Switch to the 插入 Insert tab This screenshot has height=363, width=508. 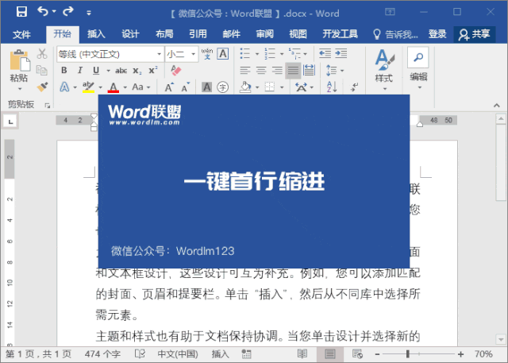(96, 33)
